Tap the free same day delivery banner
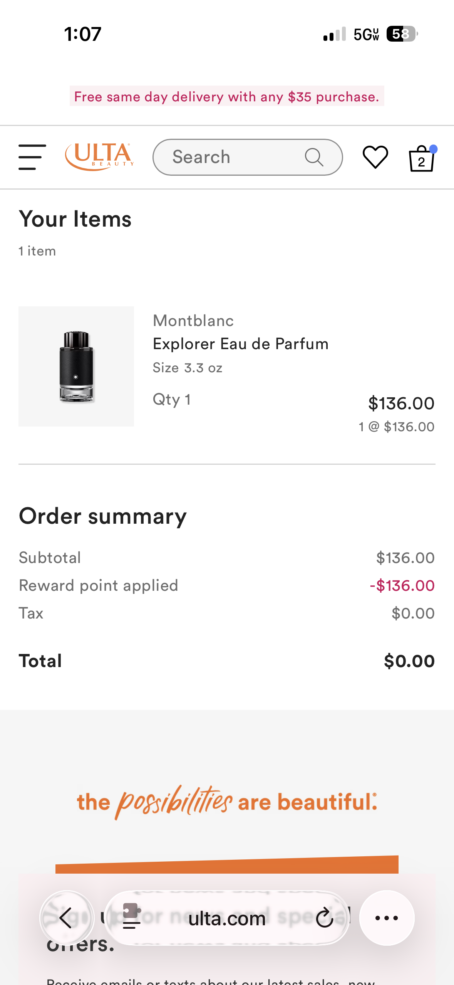454x985 pixels. [227, 96]
